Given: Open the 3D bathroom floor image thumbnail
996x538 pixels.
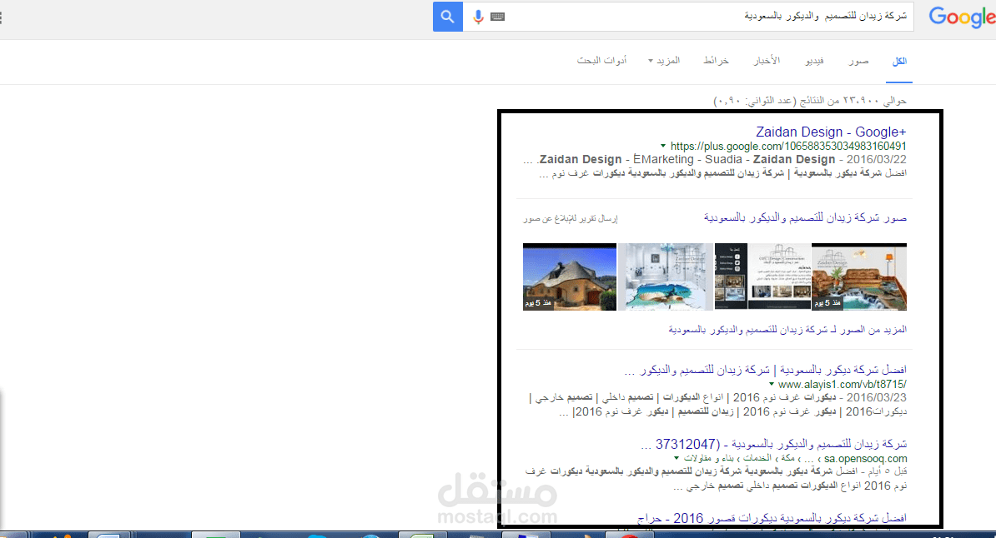Looking at the screenshot, I should (666, 276).
